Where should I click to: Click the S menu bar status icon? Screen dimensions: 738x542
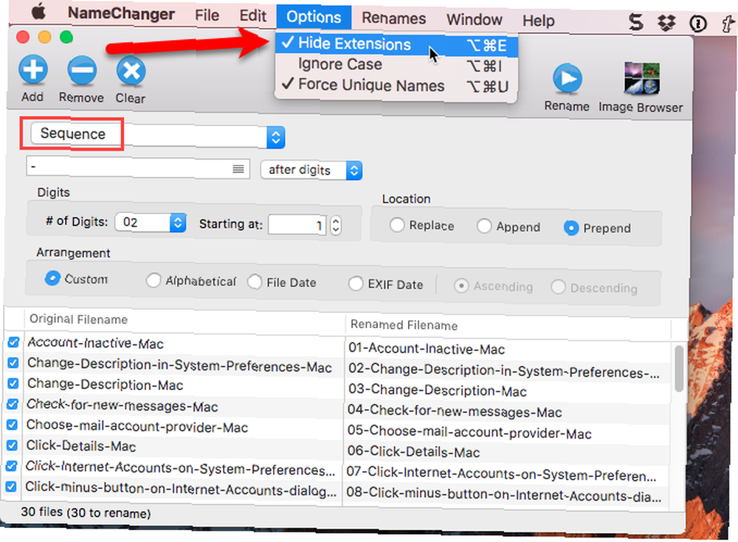pyautogui.click(x=636, y=21)
